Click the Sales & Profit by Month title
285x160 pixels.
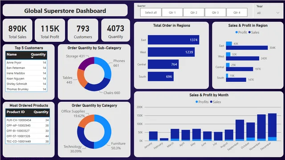coord(209,95)
